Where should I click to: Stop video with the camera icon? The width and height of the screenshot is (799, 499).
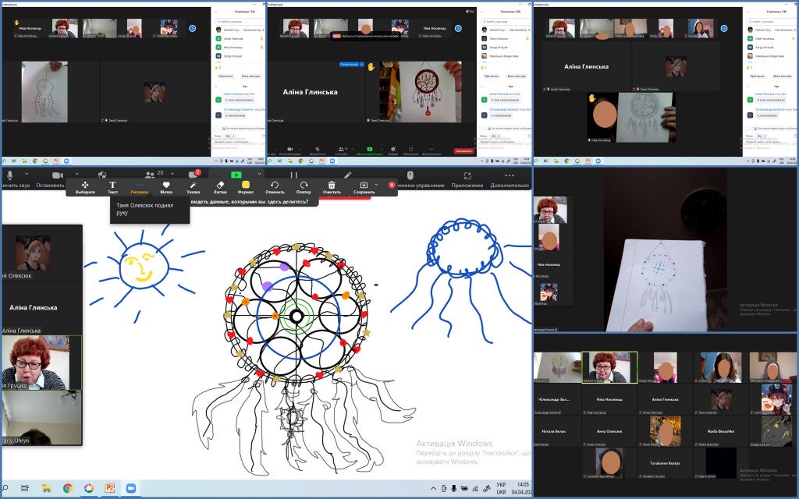[57, 175]
